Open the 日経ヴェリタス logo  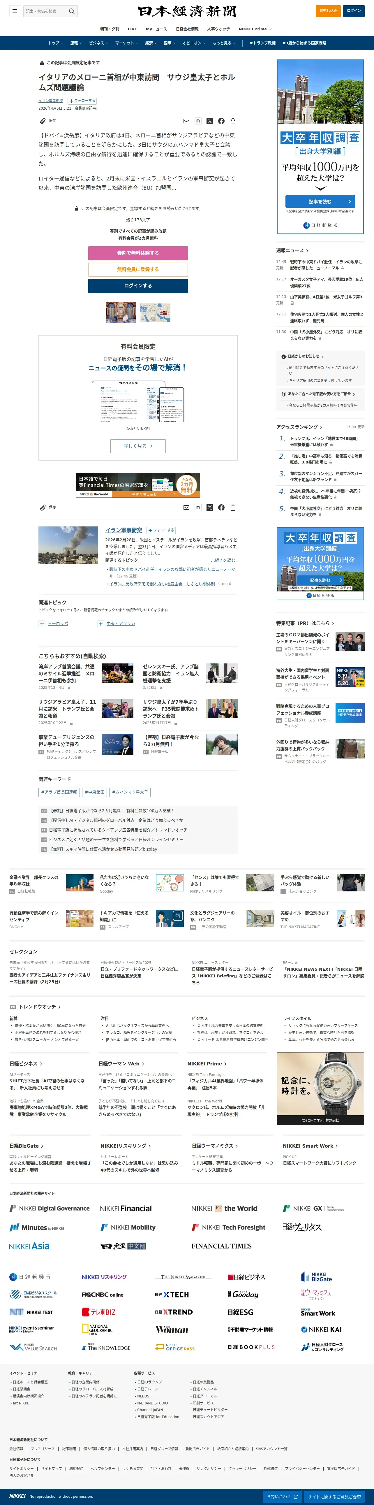click(x=302, y=1227)
